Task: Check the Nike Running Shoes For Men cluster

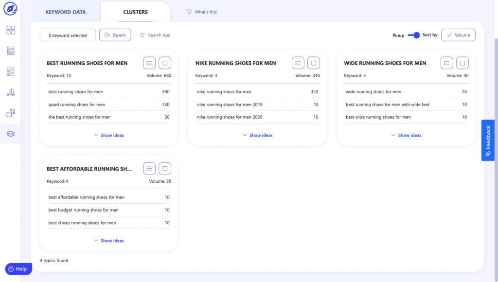Action: click(x=314, y=63)
